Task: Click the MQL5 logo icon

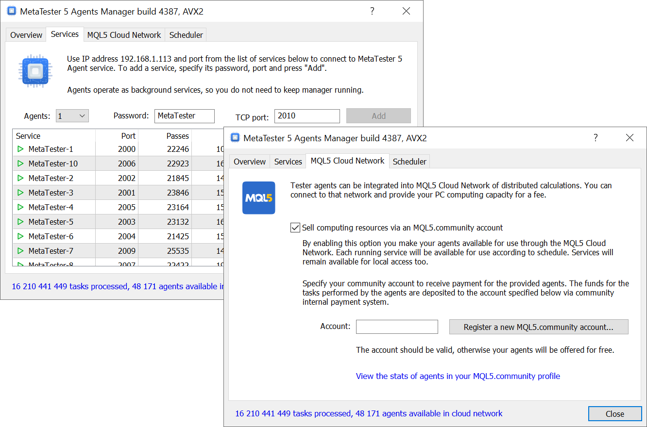Action: tap(258, 198)
